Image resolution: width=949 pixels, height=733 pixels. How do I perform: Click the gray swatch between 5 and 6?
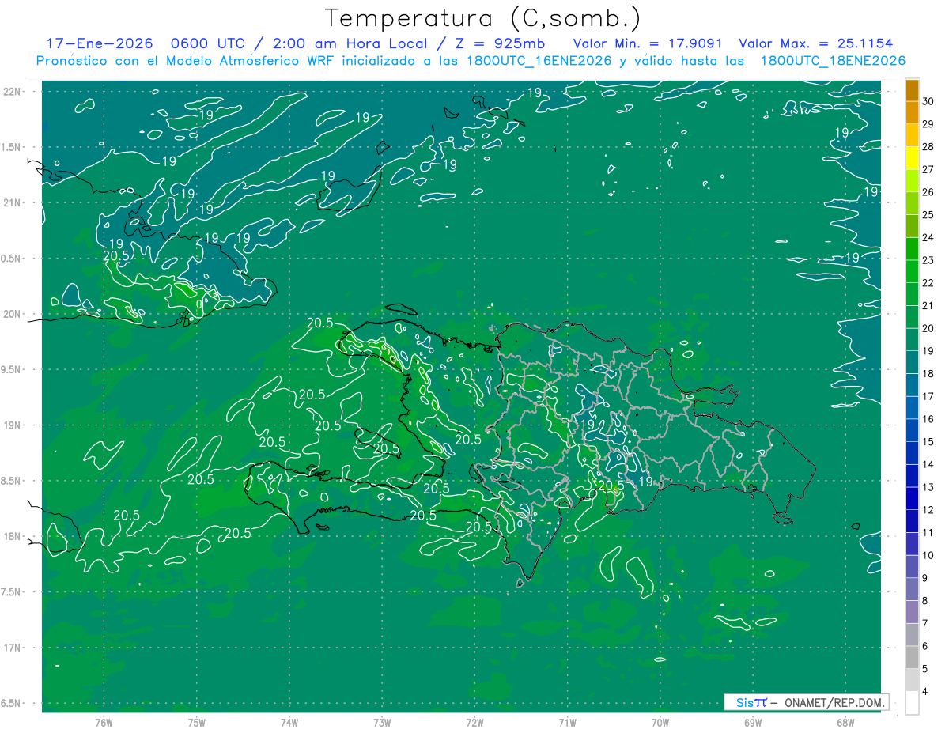point(912,658)
